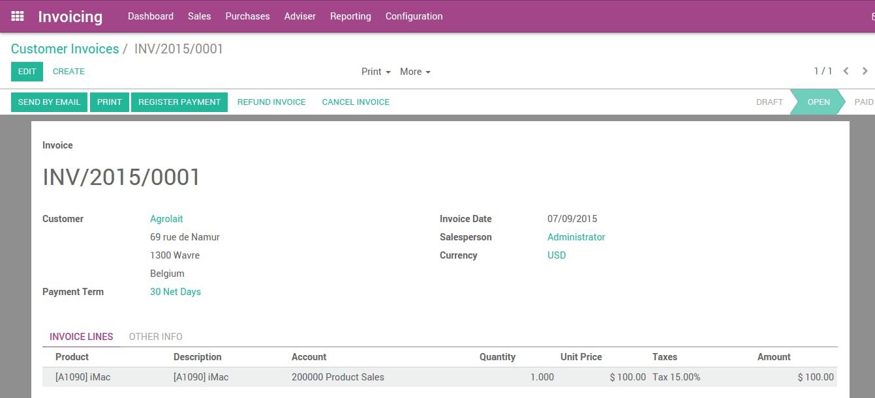Go to next record using right chevron
Image resolution: width=875 pixels, height=398 pixels.
(x=865, y=71)
